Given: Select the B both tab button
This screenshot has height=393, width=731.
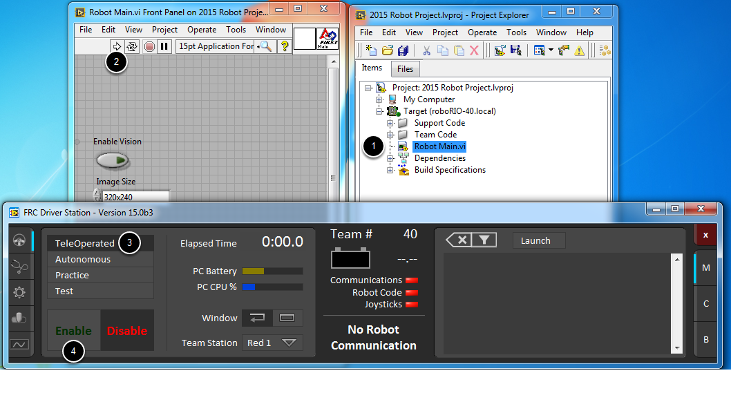Looking at the screenshot, I should 706,339.
